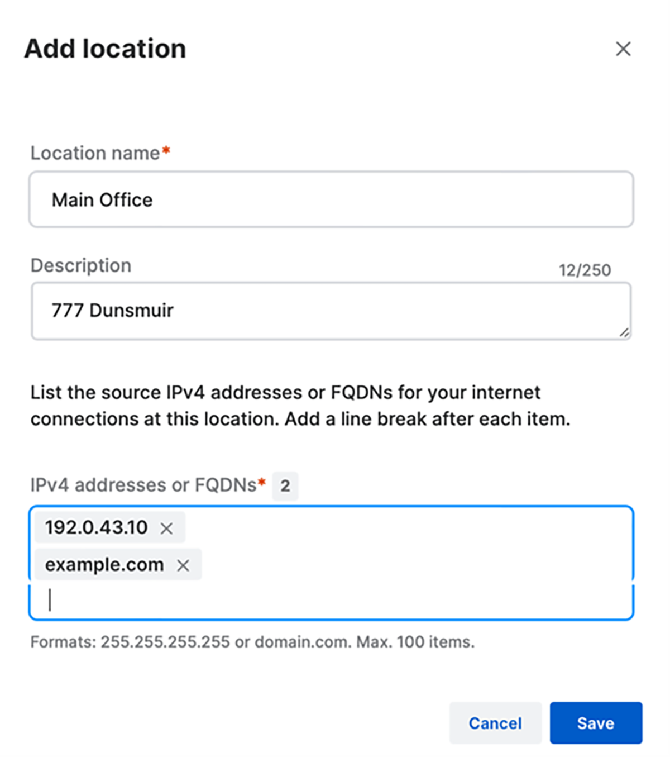Click the Add location dialog title
Image resolution: width=670 pixels, height=757 pixels.
(105, 49)
